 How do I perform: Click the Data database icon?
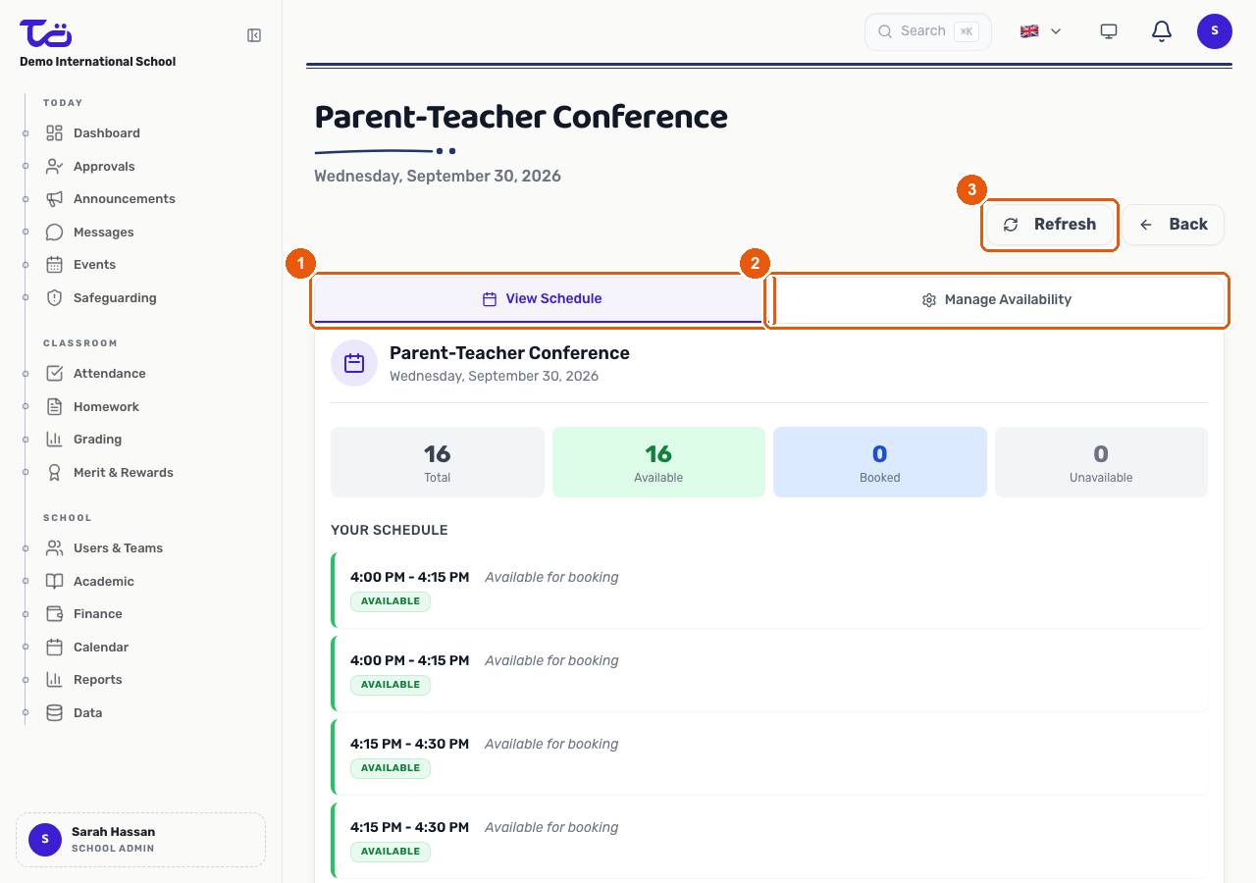[55, 713]
